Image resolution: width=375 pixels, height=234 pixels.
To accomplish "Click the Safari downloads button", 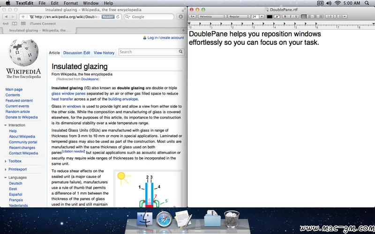I will (x=181, y=17).
